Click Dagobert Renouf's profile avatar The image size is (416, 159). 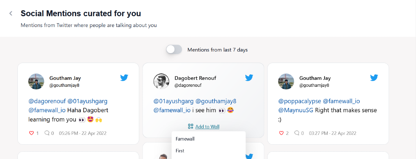coord(161,81)
